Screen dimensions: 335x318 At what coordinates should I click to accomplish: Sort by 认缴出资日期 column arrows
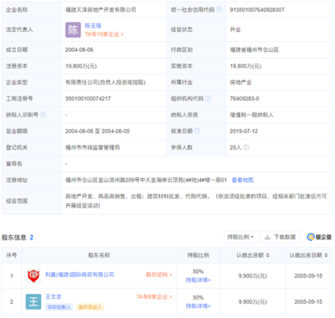coord(326,255)
